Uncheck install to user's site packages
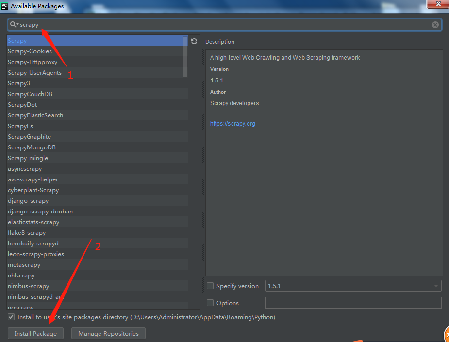This screenshot has width=449, height=342. 11,317
